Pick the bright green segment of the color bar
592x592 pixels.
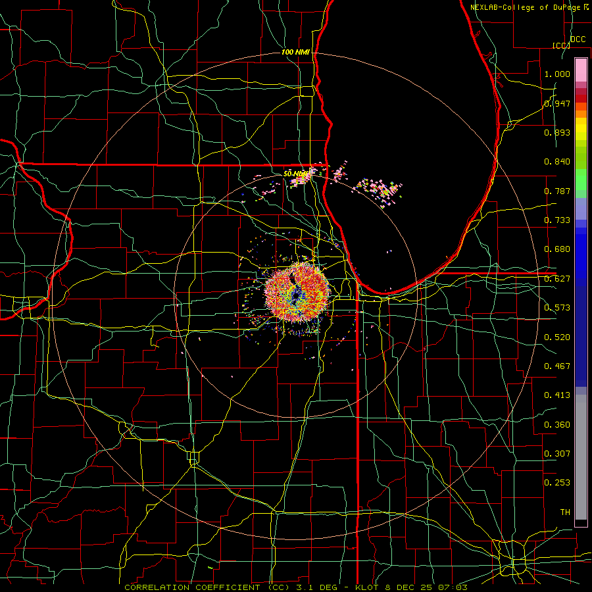[x=581, y=180]
